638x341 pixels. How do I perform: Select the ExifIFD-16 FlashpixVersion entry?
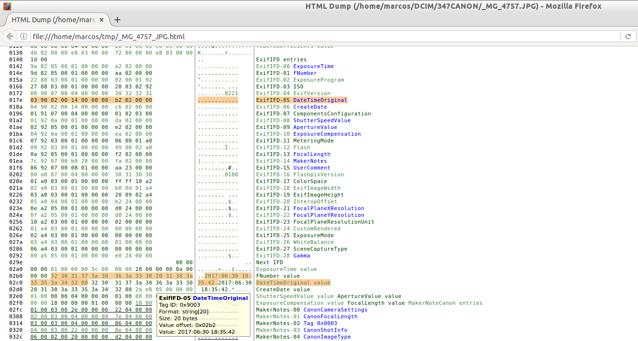(300, 175)
